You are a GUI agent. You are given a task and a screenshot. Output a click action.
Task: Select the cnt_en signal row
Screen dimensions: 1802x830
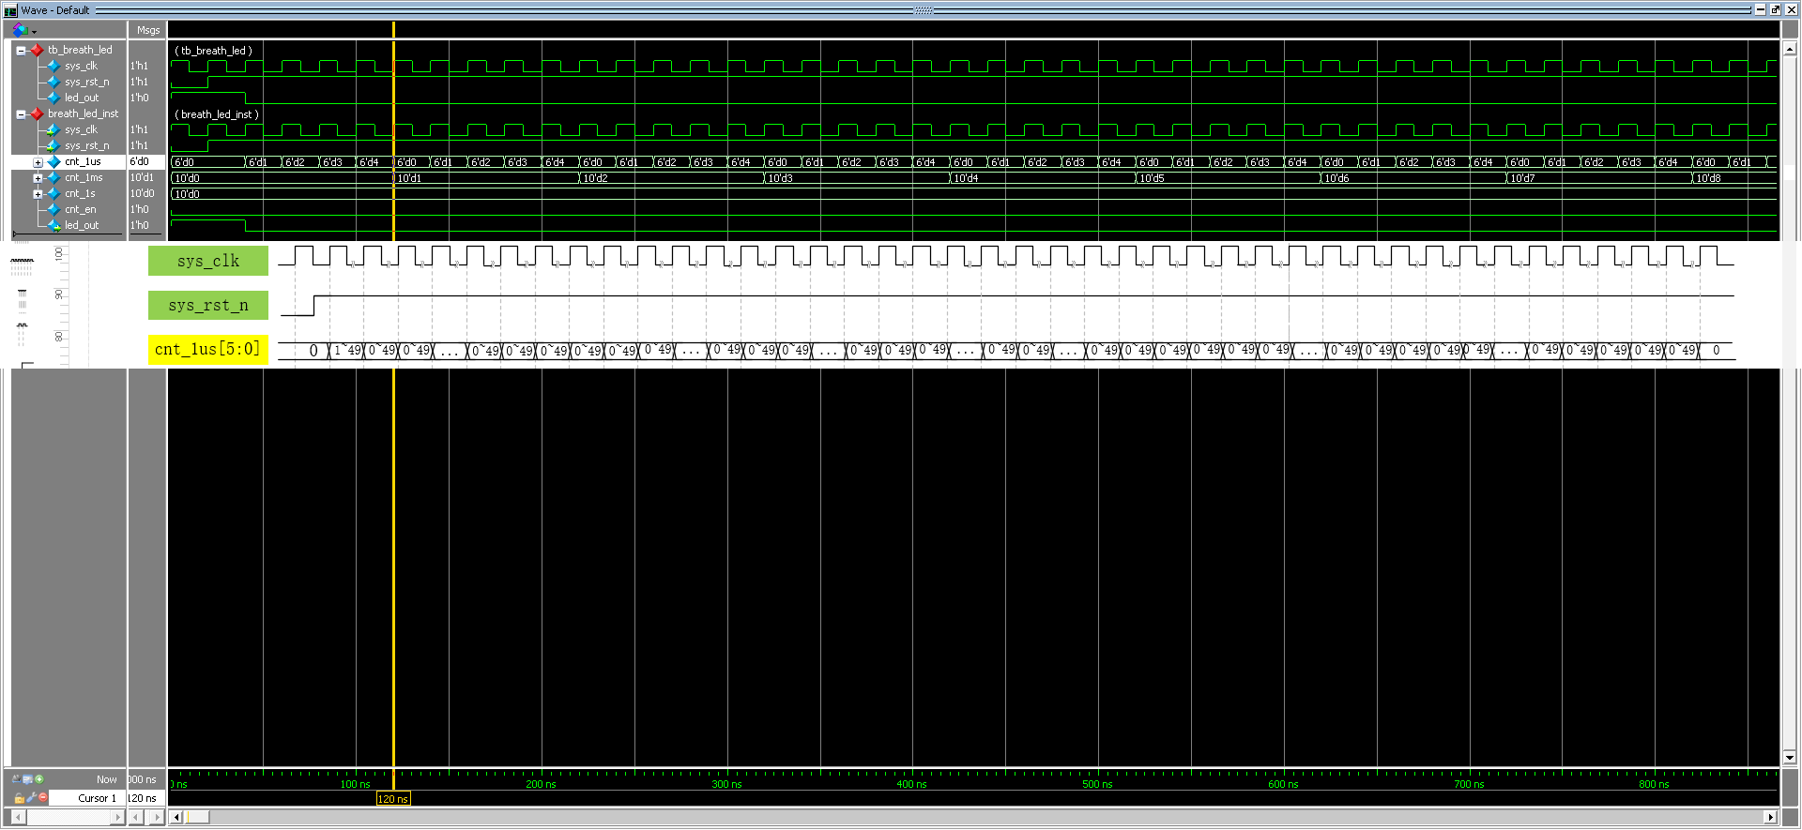pyautogui.click(x=80, y=209)
